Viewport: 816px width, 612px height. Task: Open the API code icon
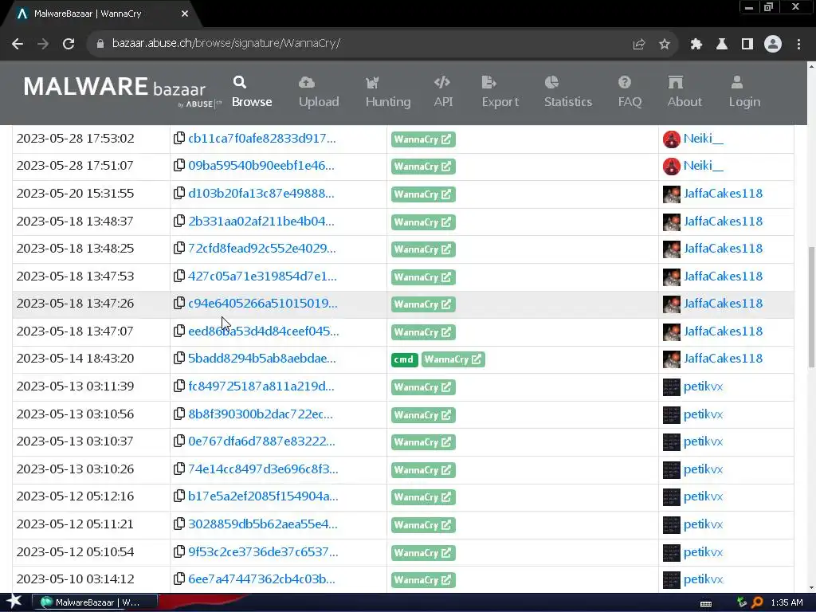(442, 82)
